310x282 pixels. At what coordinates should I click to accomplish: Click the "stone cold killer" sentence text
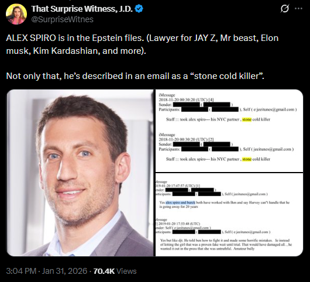(135, 76)
